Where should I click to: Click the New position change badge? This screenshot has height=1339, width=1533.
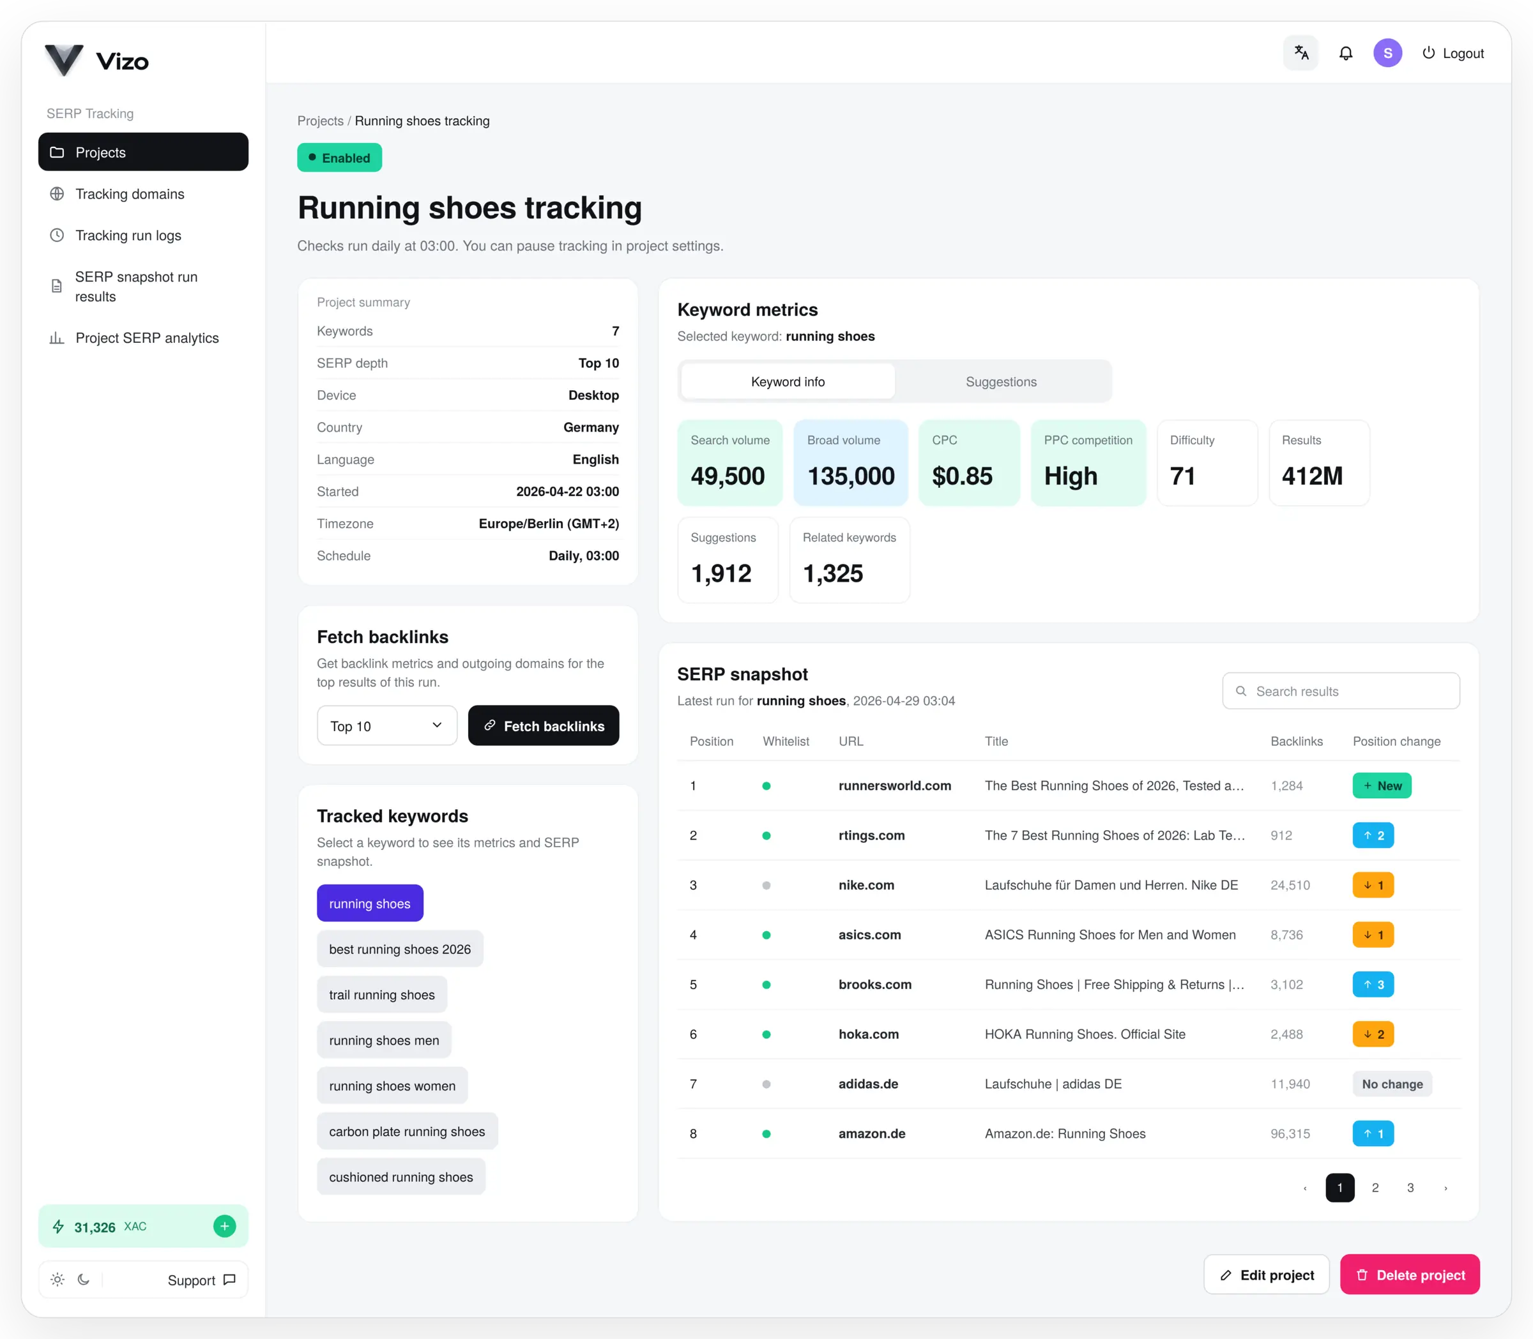1382,786
